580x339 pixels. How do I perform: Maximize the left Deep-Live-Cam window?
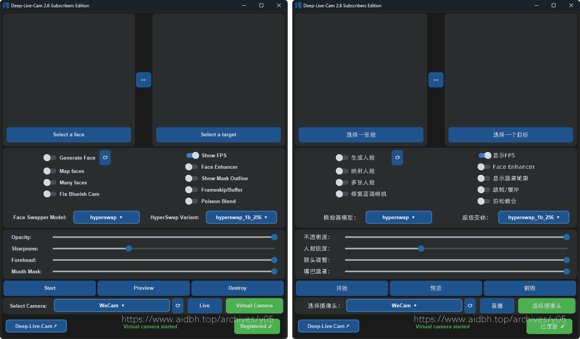[261, 5]
